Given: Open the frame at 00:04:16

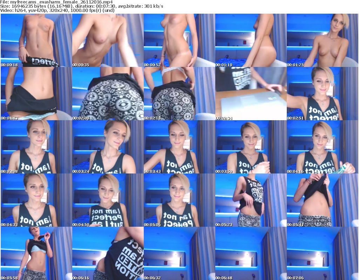Looking at the screenshot, I should [322, 147].
